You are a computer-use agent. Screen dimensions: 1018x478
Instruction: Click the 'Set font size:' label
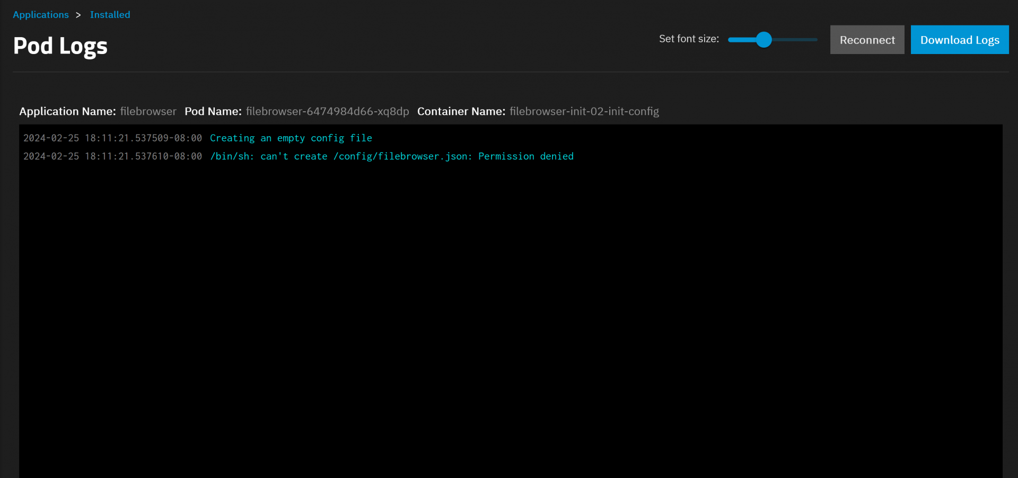(x=689, y=39)
